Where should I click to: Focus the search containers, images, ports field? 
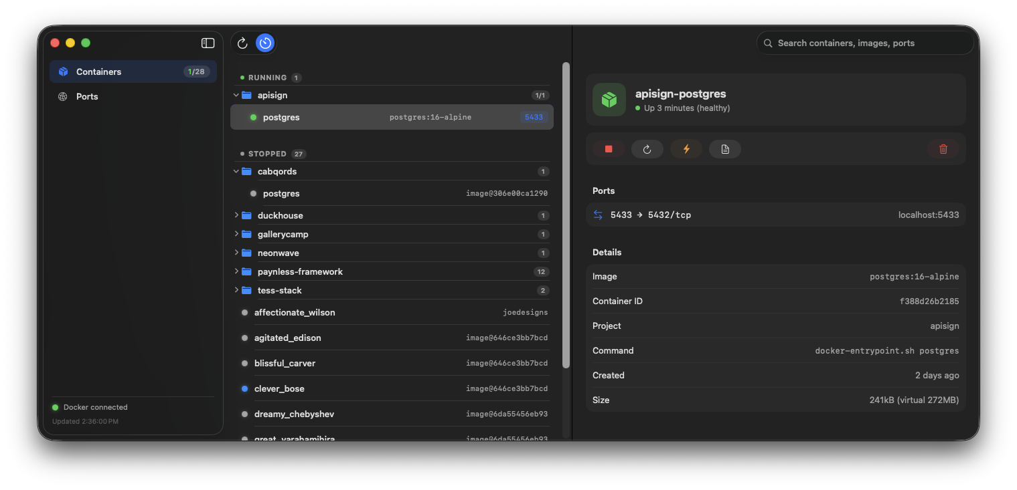[x=865, y=43]
